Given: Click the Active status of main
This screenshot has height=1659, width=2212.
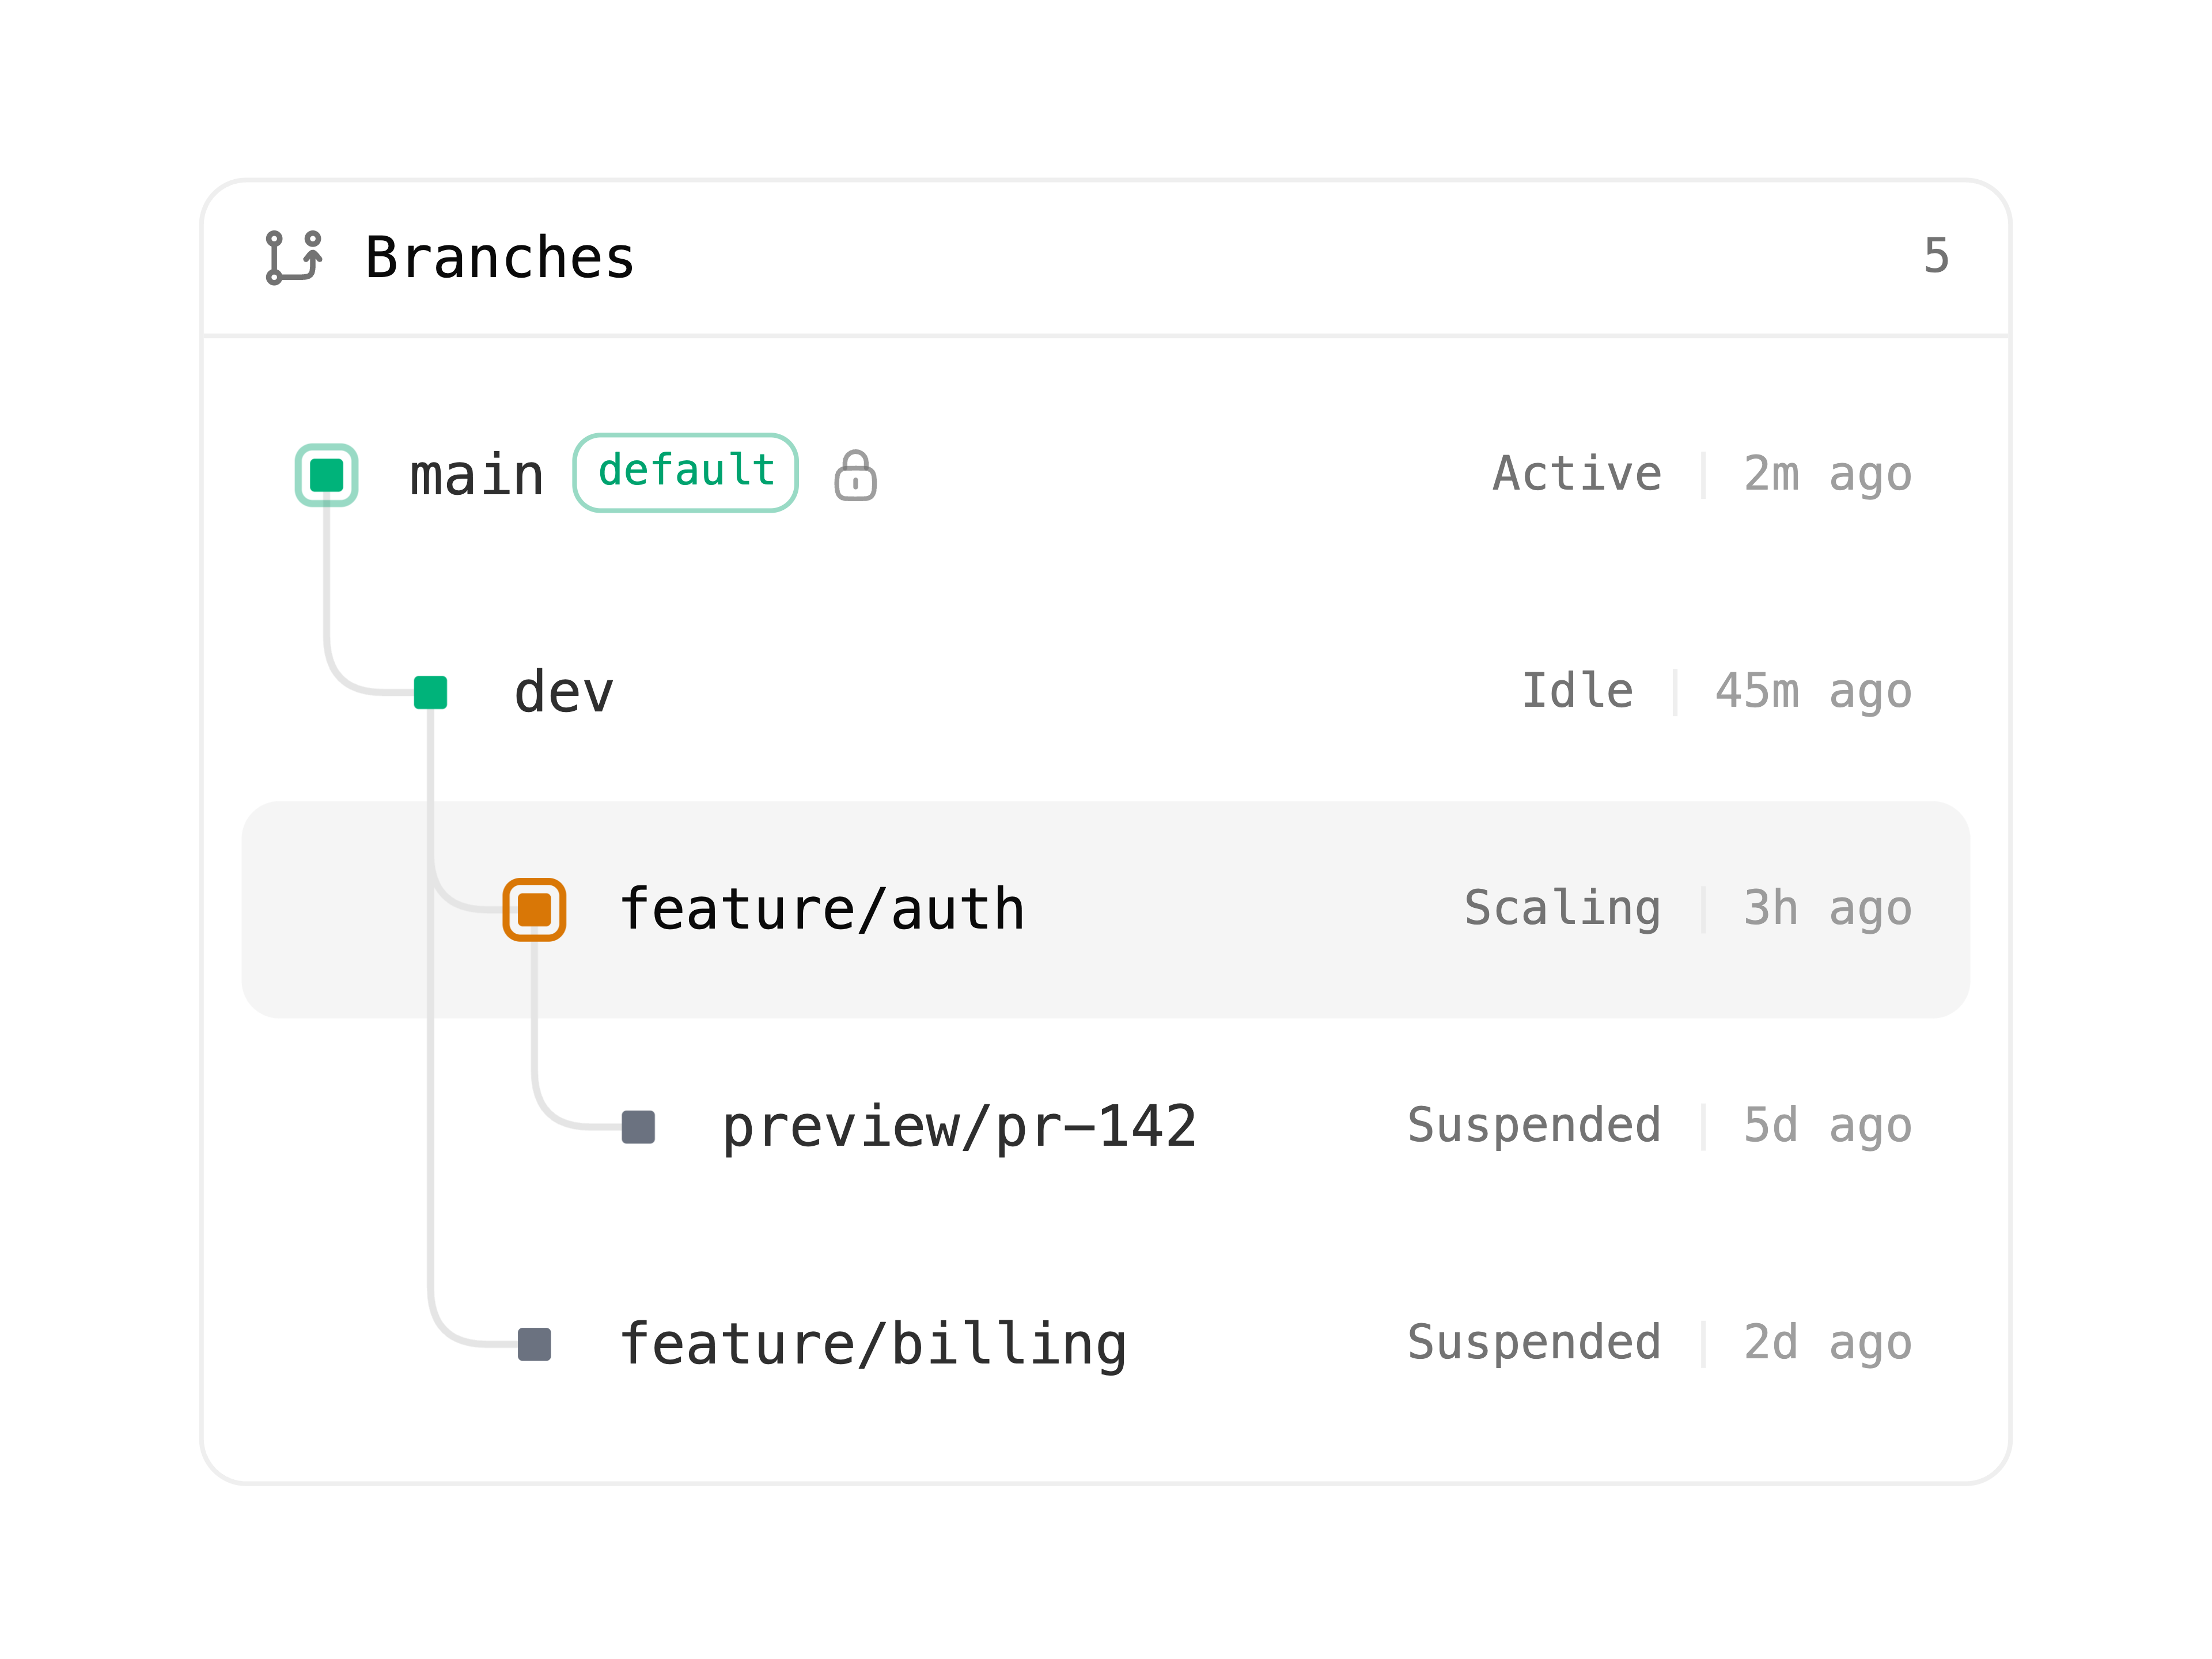Looking at the screenshot, I should coord(1577,474).
